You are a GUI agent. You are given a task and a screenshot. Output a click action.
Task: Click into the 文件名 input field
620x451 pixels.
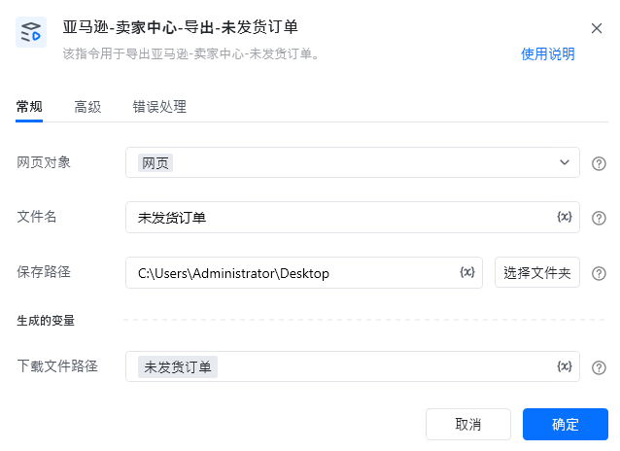[353, 217]
